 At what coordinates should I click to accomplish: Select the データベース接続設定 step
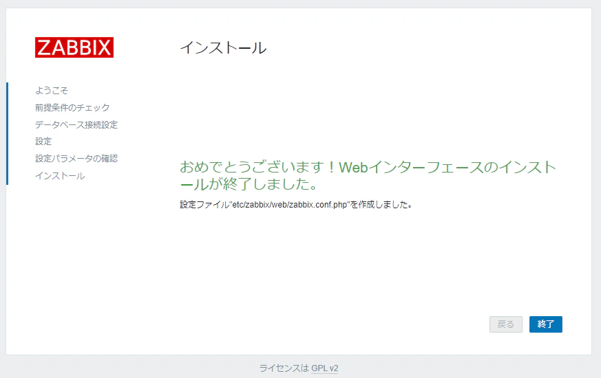pos(76,124)
